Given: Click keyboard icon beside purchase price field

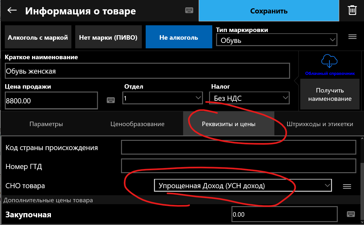Looking at the screenshot, I should 351,214.
